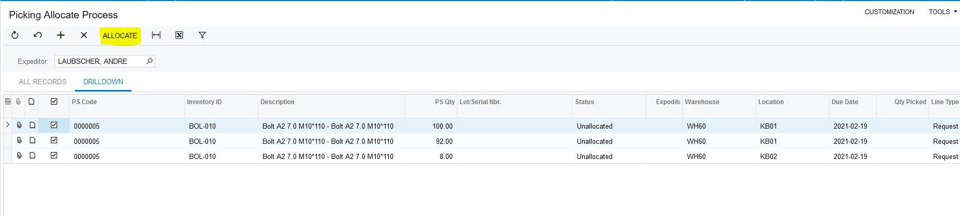Toggle the select-all checkbox in the grid header
960x216 pixels.
(54, 101)
